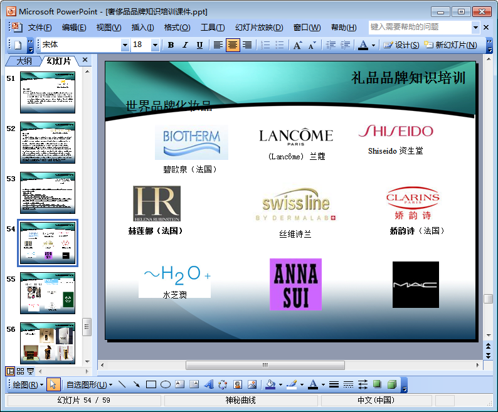Toggle Bold formatting

pyautogui.click(x=171, y=45)
